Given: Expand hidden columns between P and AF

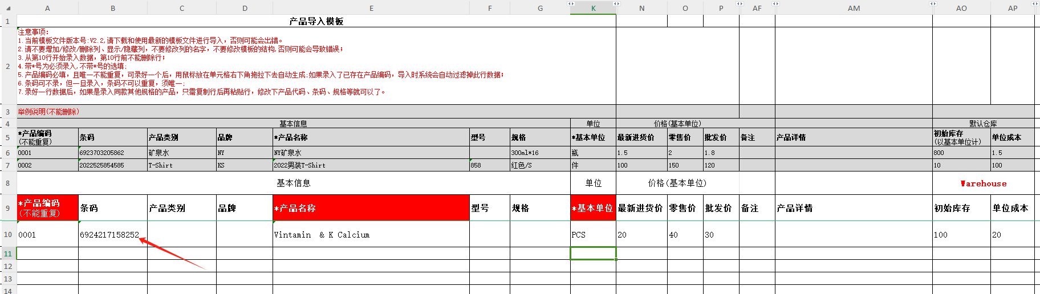Looking at the screenshot, I should coord(740,4).
